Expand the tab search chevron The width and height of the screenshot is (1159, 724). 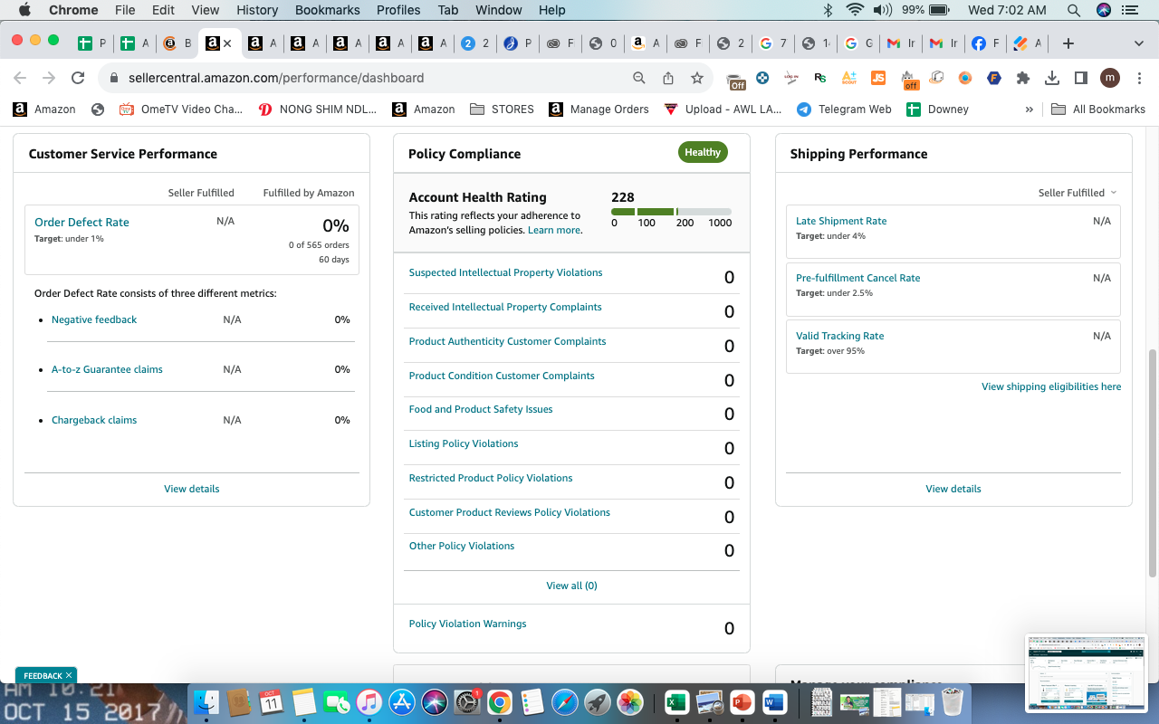1138,43
